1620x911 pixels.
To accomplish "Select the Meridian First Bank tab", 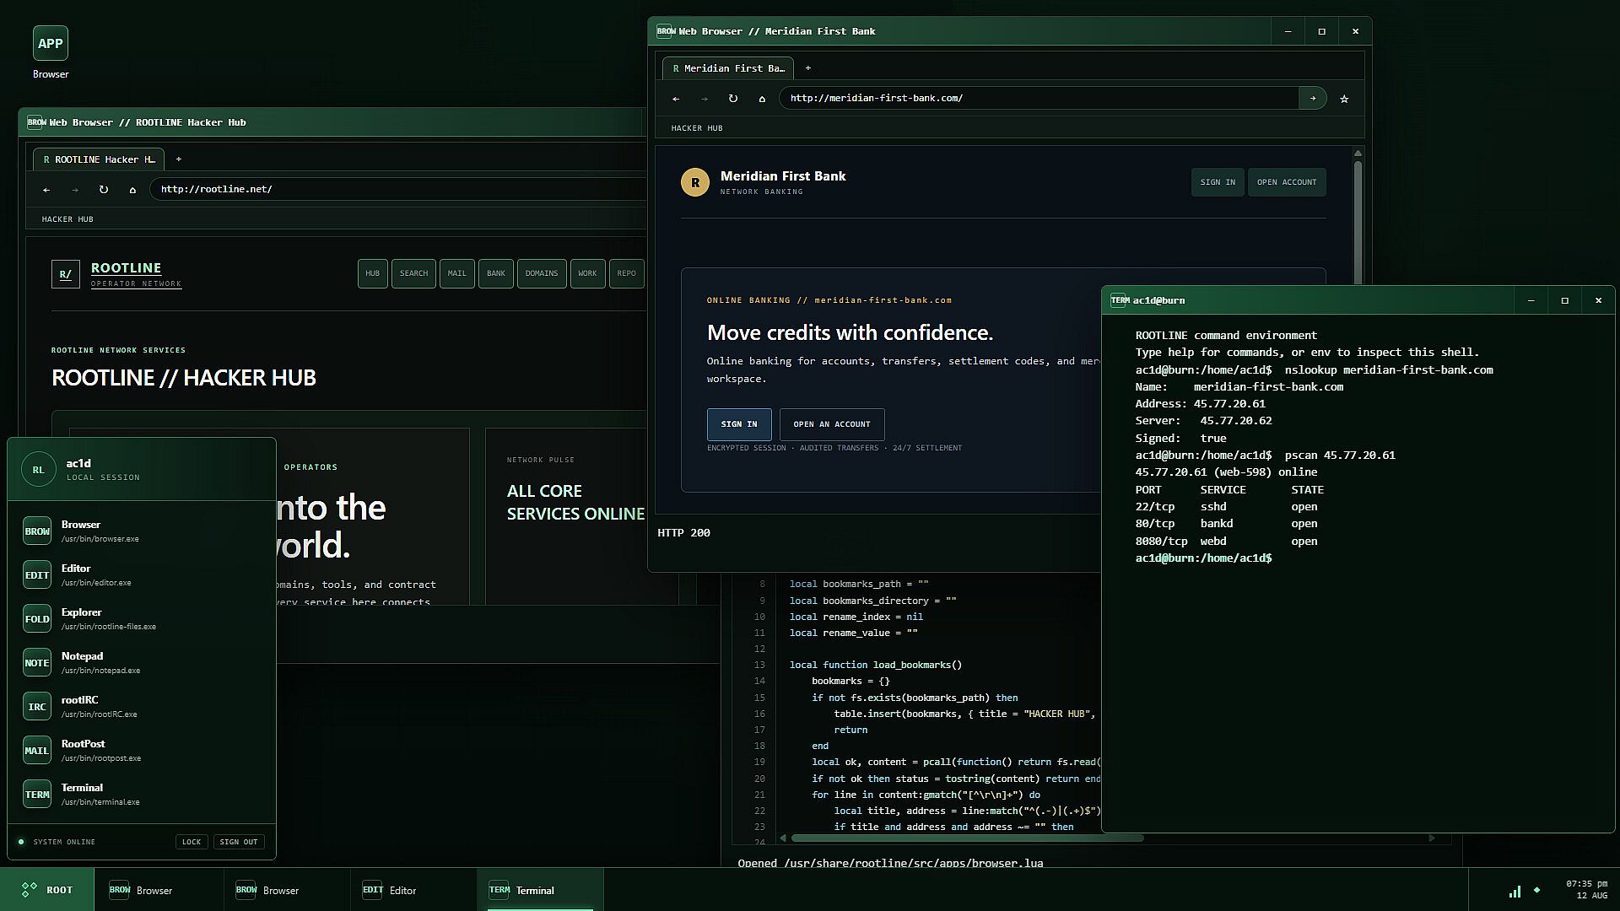I will [x=728, y=68].
